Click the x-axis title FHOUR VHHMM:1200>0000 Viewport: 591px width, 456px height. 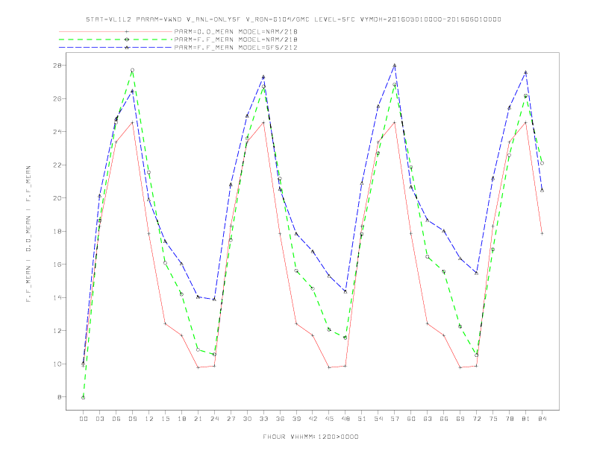[x=310, y=437]
